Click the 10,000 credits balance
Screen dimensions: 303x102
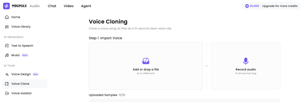254,6
